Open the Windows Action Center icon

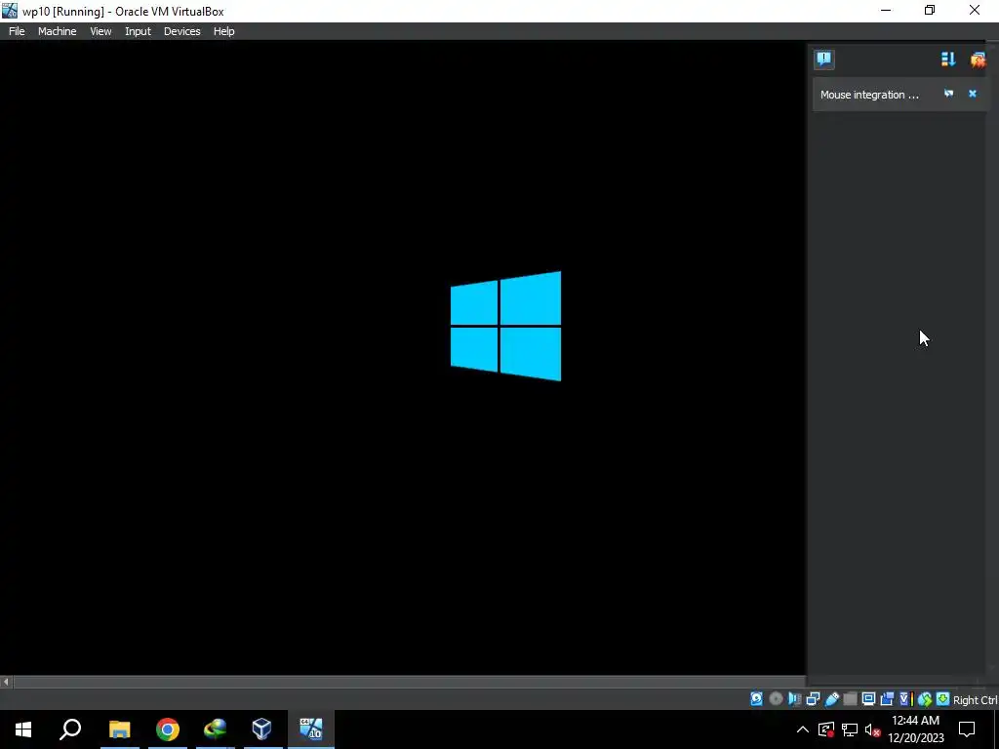click(967, 729)
